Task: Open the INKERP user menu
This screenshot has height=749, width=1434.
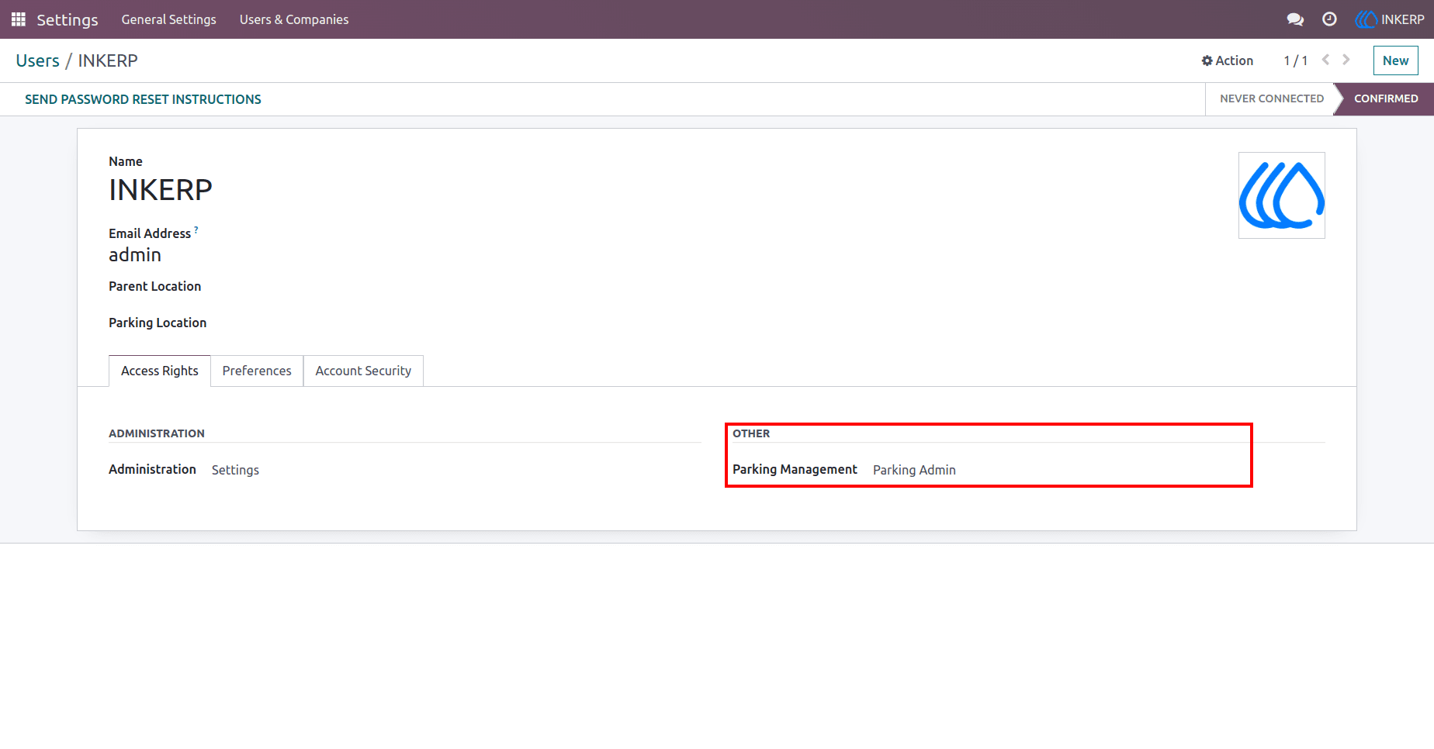Action: tap(1389, 19)
